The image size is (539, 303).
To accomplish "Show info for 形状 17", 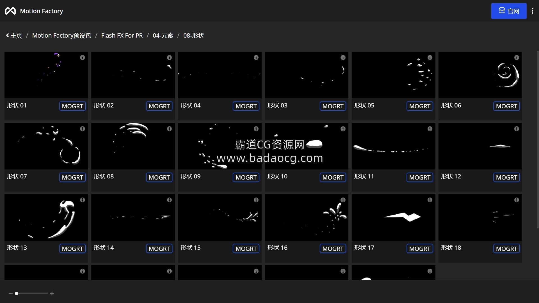I will coord(430,200).
